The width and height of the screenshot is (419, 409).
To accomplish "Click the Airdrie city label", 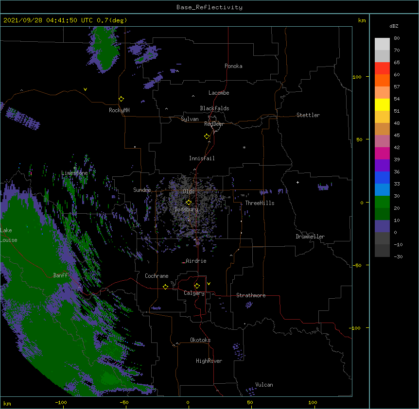I will pos(196,261).
